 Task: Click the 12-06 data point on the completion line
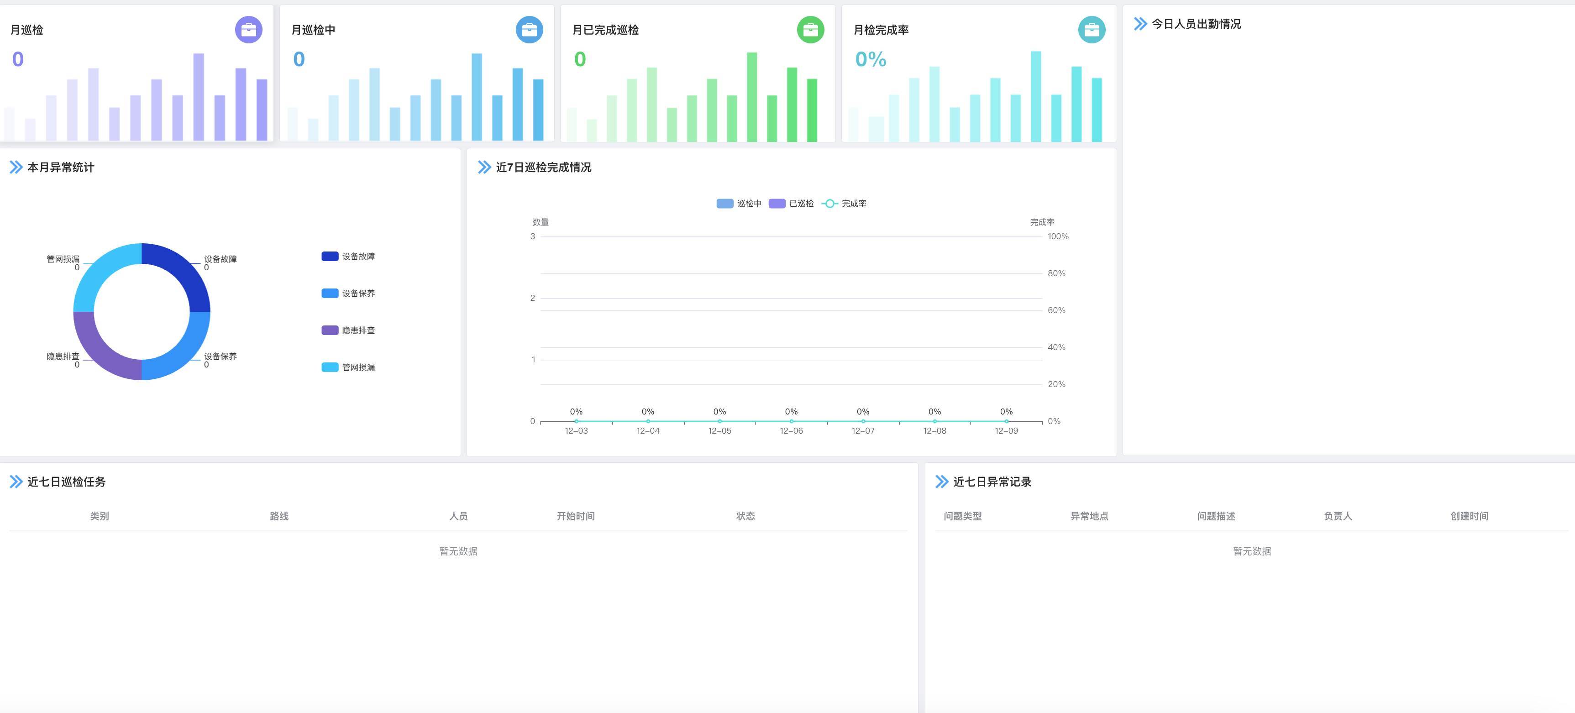click(x=791, y=421)
